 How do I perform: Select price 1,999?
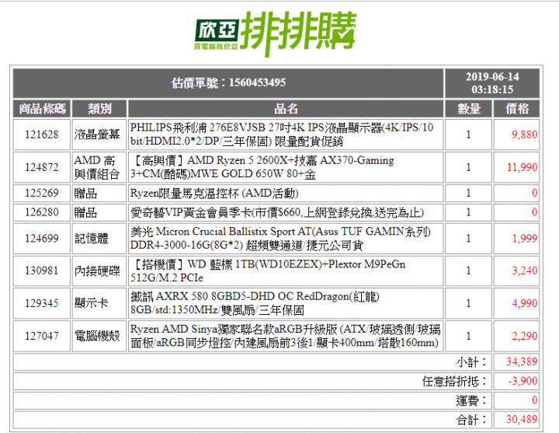(x=525, y=239)
